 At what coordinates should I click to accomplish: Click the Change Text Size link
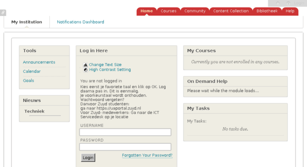click(105, 65)
